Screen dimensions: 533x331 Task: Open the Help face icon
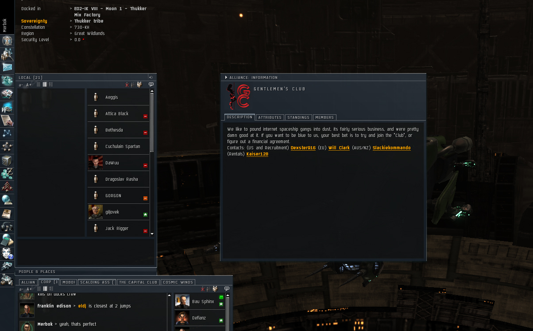click(x=7, y=253)
